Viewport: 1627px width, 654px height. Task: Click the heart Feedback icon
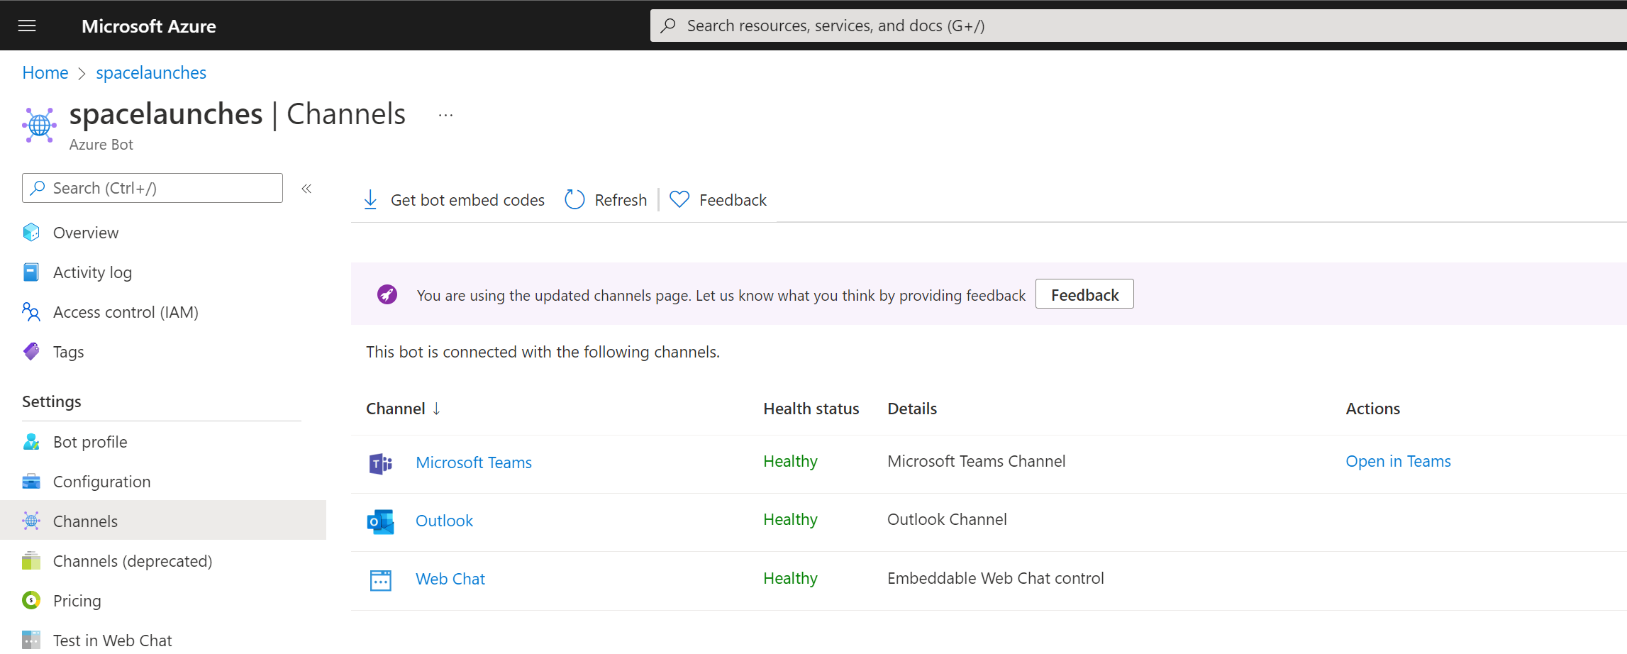[x=679, y=200]
